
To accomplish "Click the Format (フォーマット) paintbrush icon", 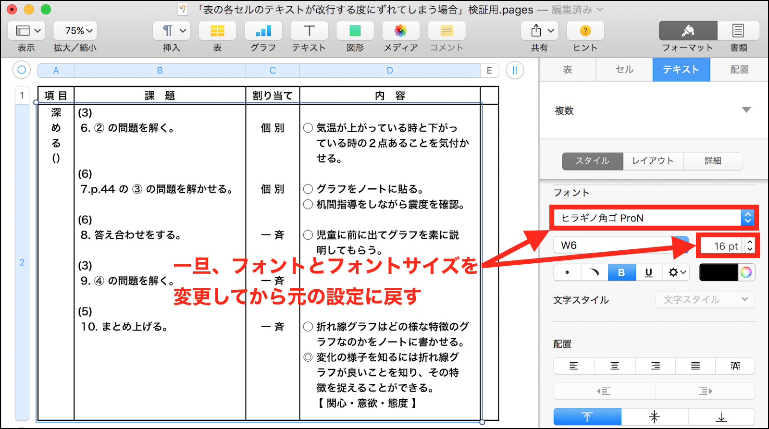I will pyautogui.click(x=688, y=31).
